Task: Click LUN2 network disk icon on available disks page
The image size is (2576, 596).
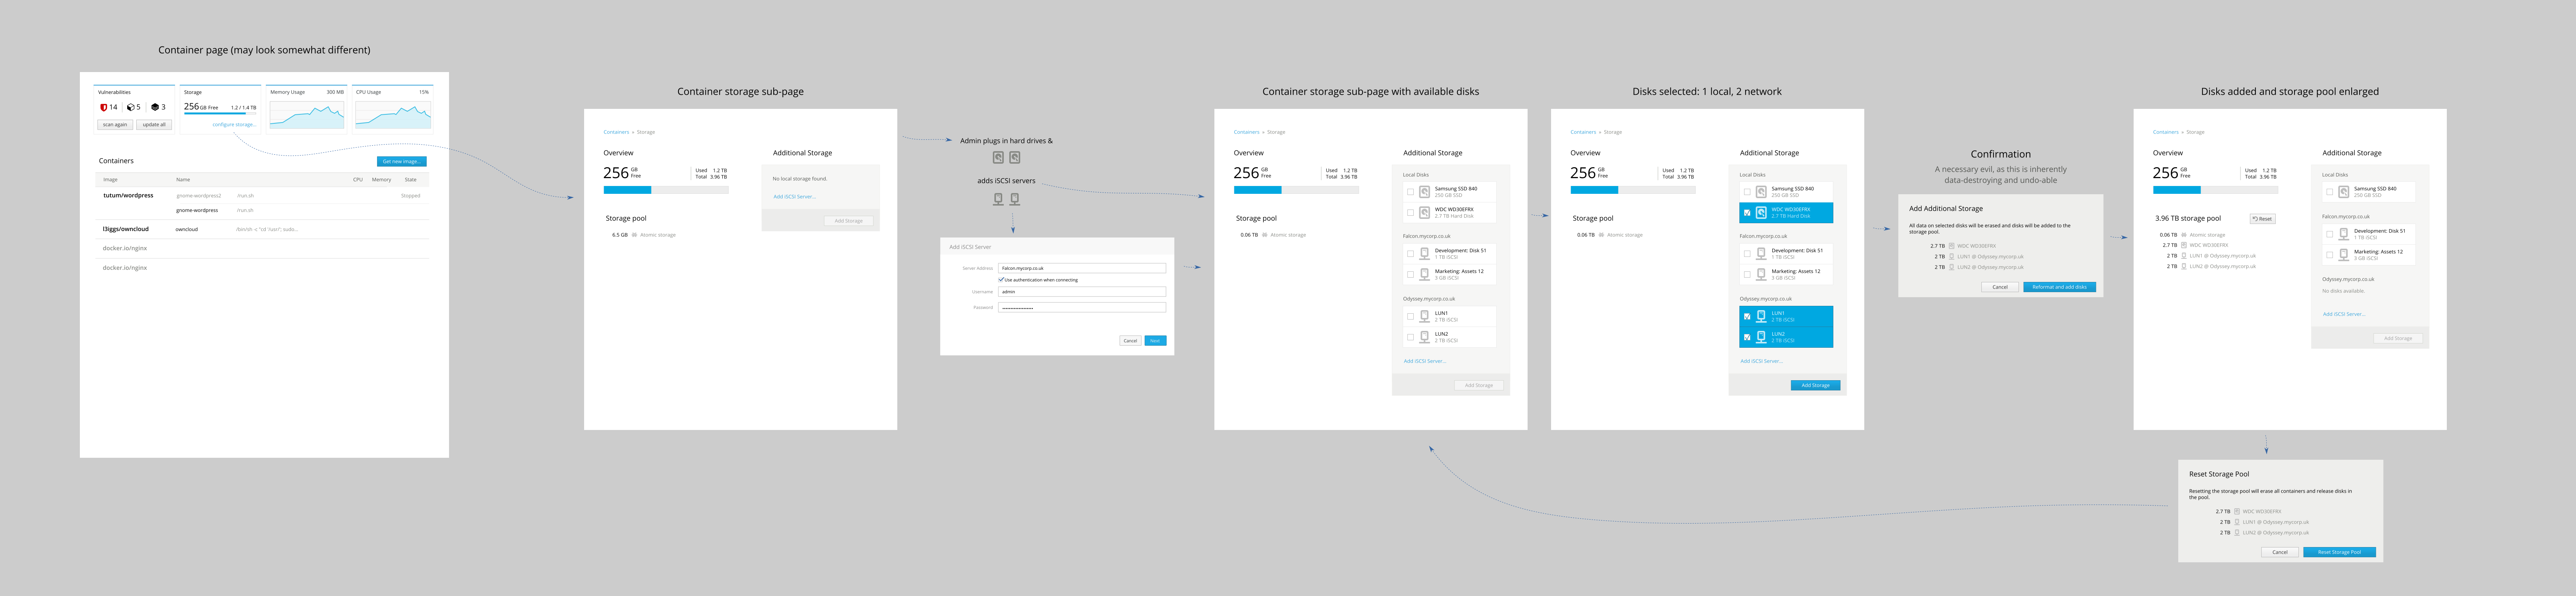Action: pyautogui.click(x=1425, y=338)
